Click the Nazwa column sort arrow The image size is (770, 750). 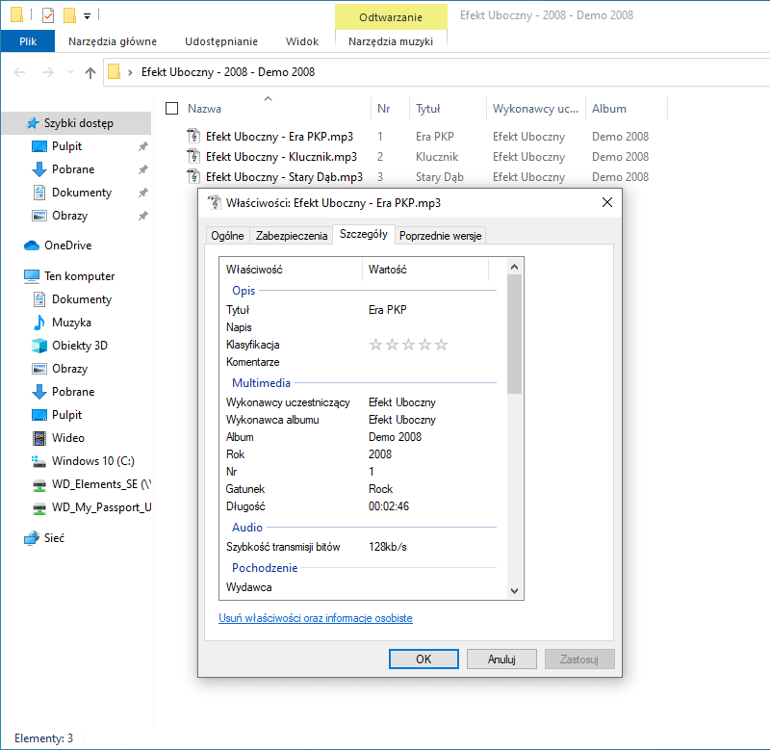pyautogui.click(x=267, y=100)
